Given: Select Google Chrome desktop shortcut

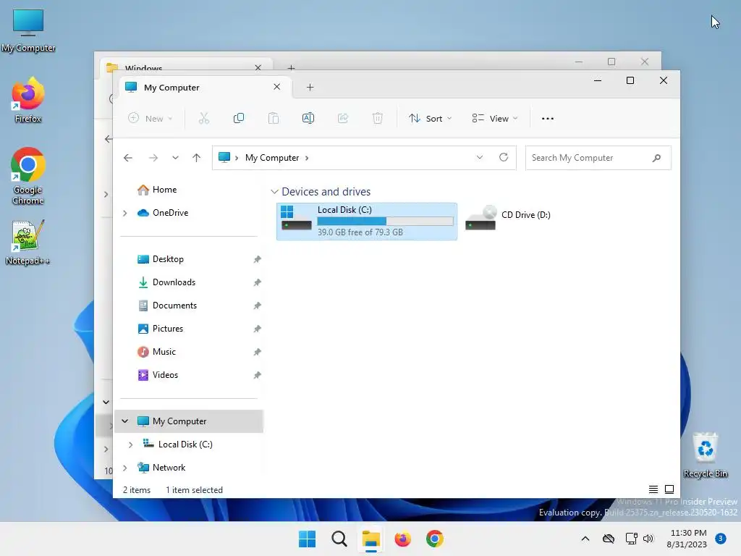Looking at the screenshot, I should (28, 176).
